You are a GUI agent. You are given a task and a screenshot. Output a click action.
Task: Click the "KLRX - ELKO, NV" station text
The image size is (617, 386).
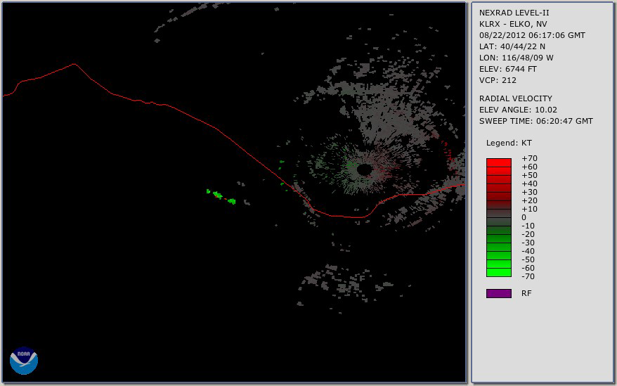[x=513, y=24]
